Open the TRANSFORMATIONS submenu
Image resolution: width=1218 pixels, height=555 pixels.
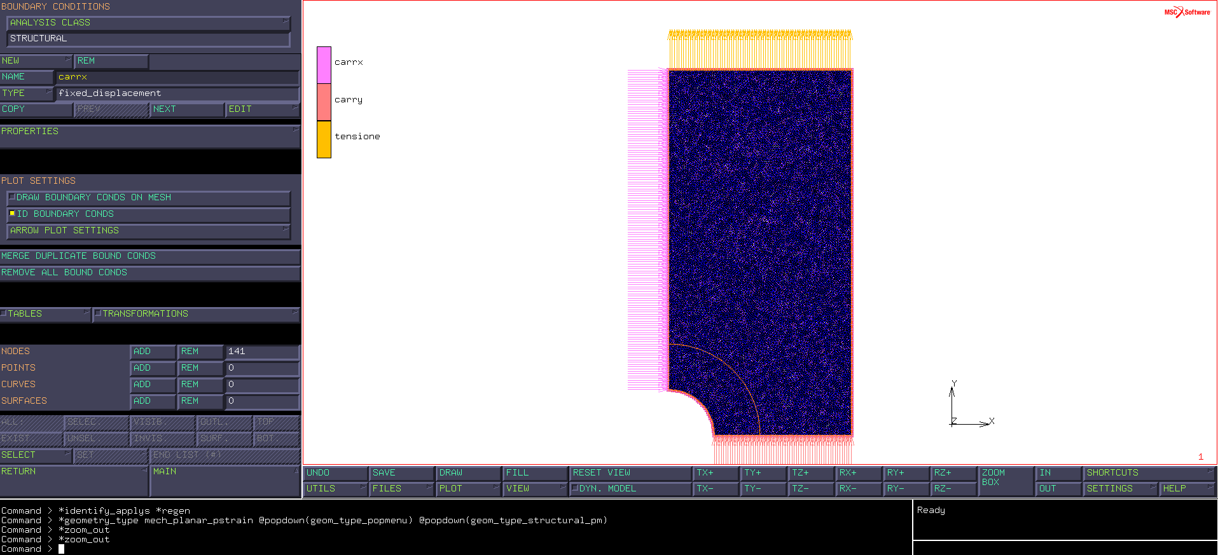(x=197, y=314)
